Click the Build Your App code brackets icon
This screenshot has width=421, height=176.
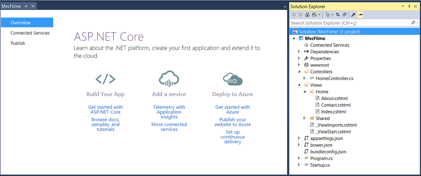tap(105, 79)
